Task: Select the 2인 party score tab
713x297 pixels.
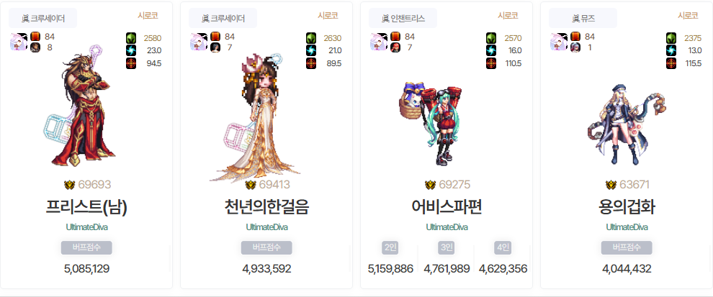Action: point(390,247)
